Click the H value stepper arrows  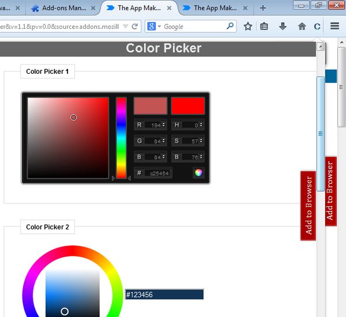click(x=201, y=124)
